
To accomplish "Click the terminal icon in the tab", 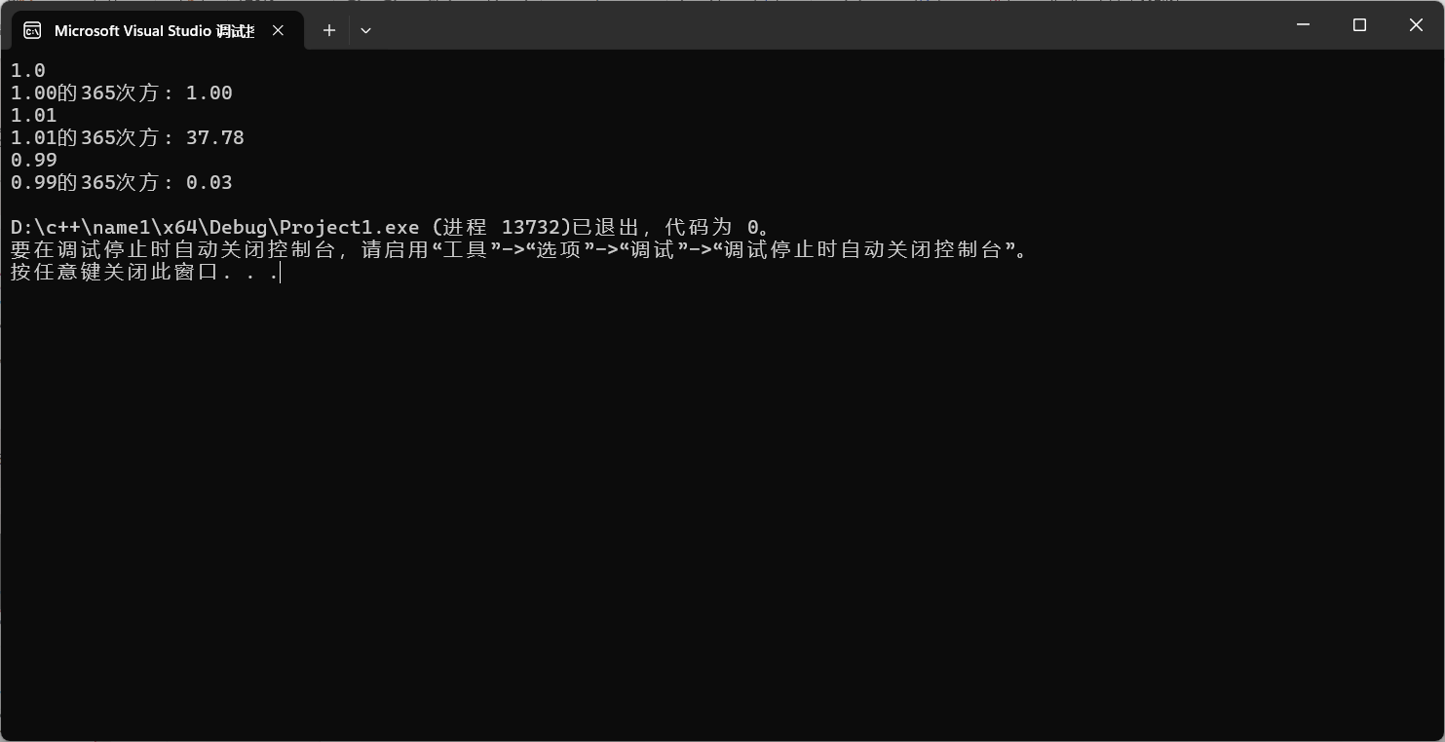I will (32, 30).
